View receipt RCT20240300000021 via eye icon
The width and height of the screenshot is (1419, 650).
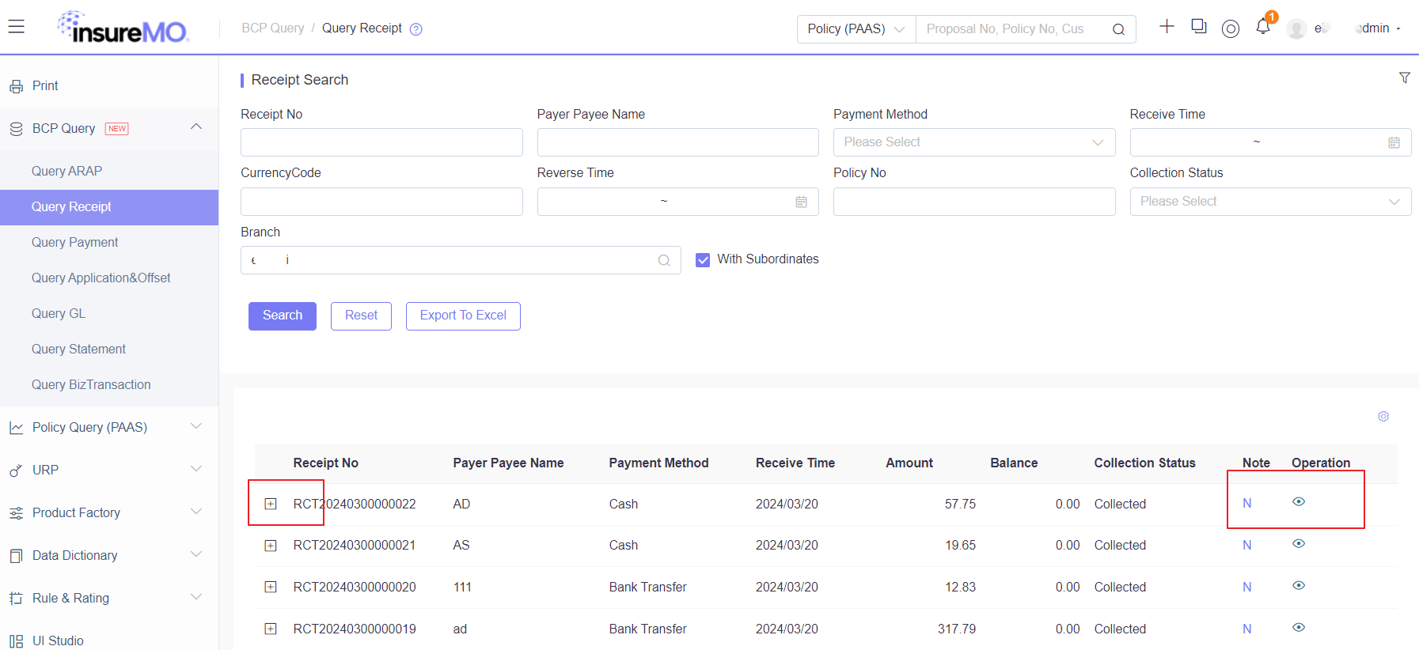pos(1299,543)
